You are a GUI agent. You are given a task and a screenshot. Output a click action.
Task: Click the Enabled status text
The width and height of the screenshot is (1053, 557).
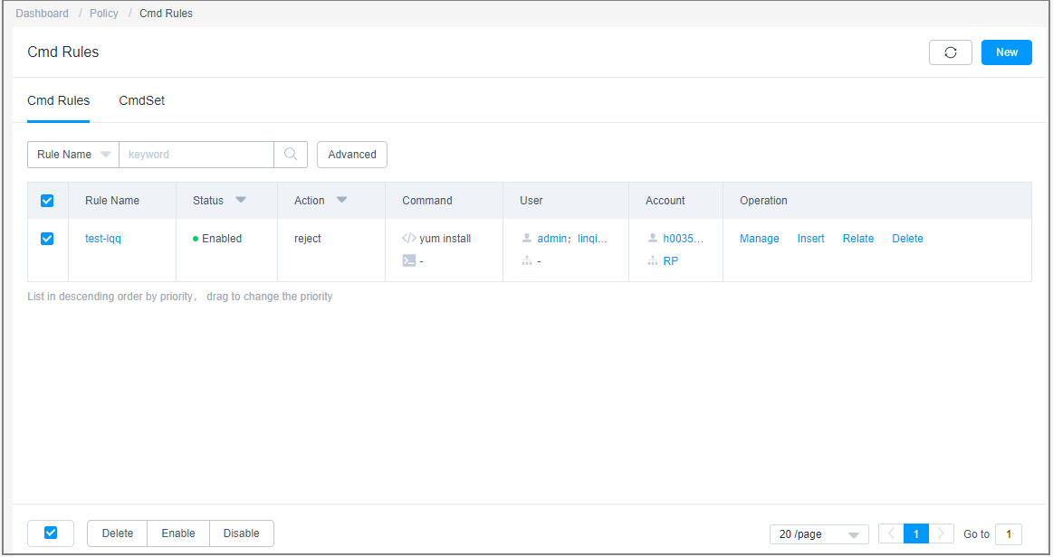click(222, 239)
